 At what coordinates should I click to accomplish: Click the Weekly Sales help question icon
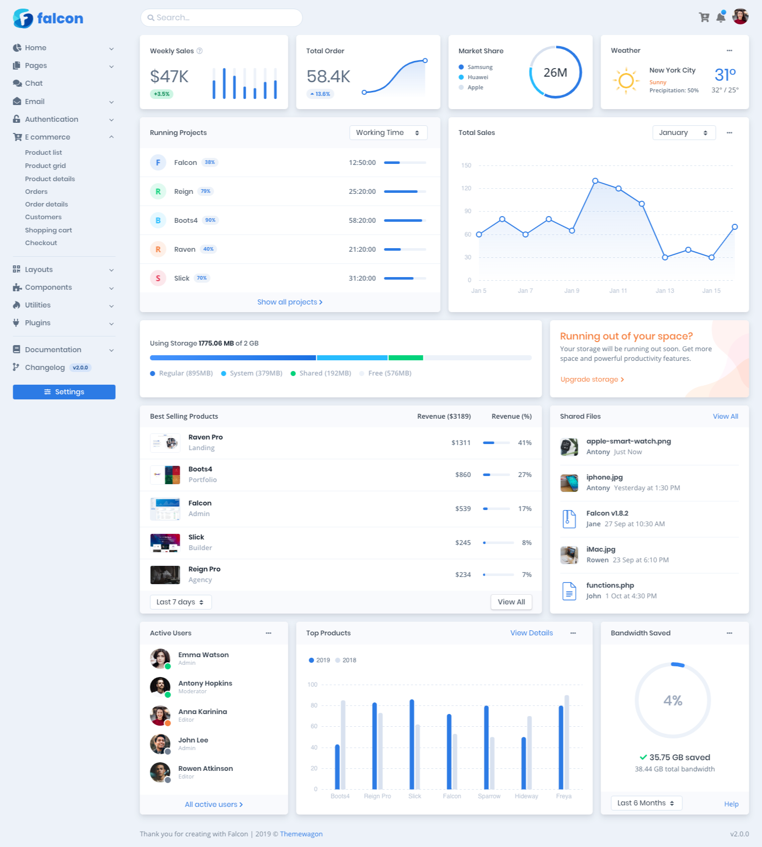(200, 51)
